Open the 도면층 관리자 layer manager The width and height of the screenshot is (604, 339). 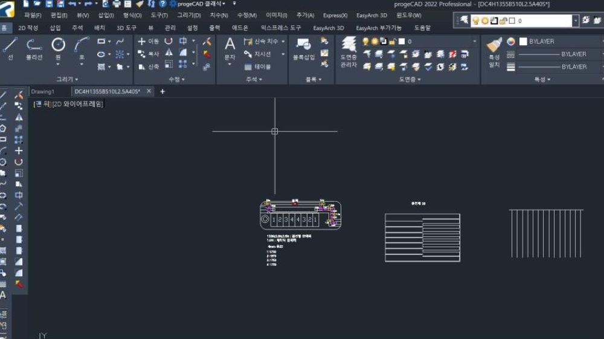(x=349, y=50)
